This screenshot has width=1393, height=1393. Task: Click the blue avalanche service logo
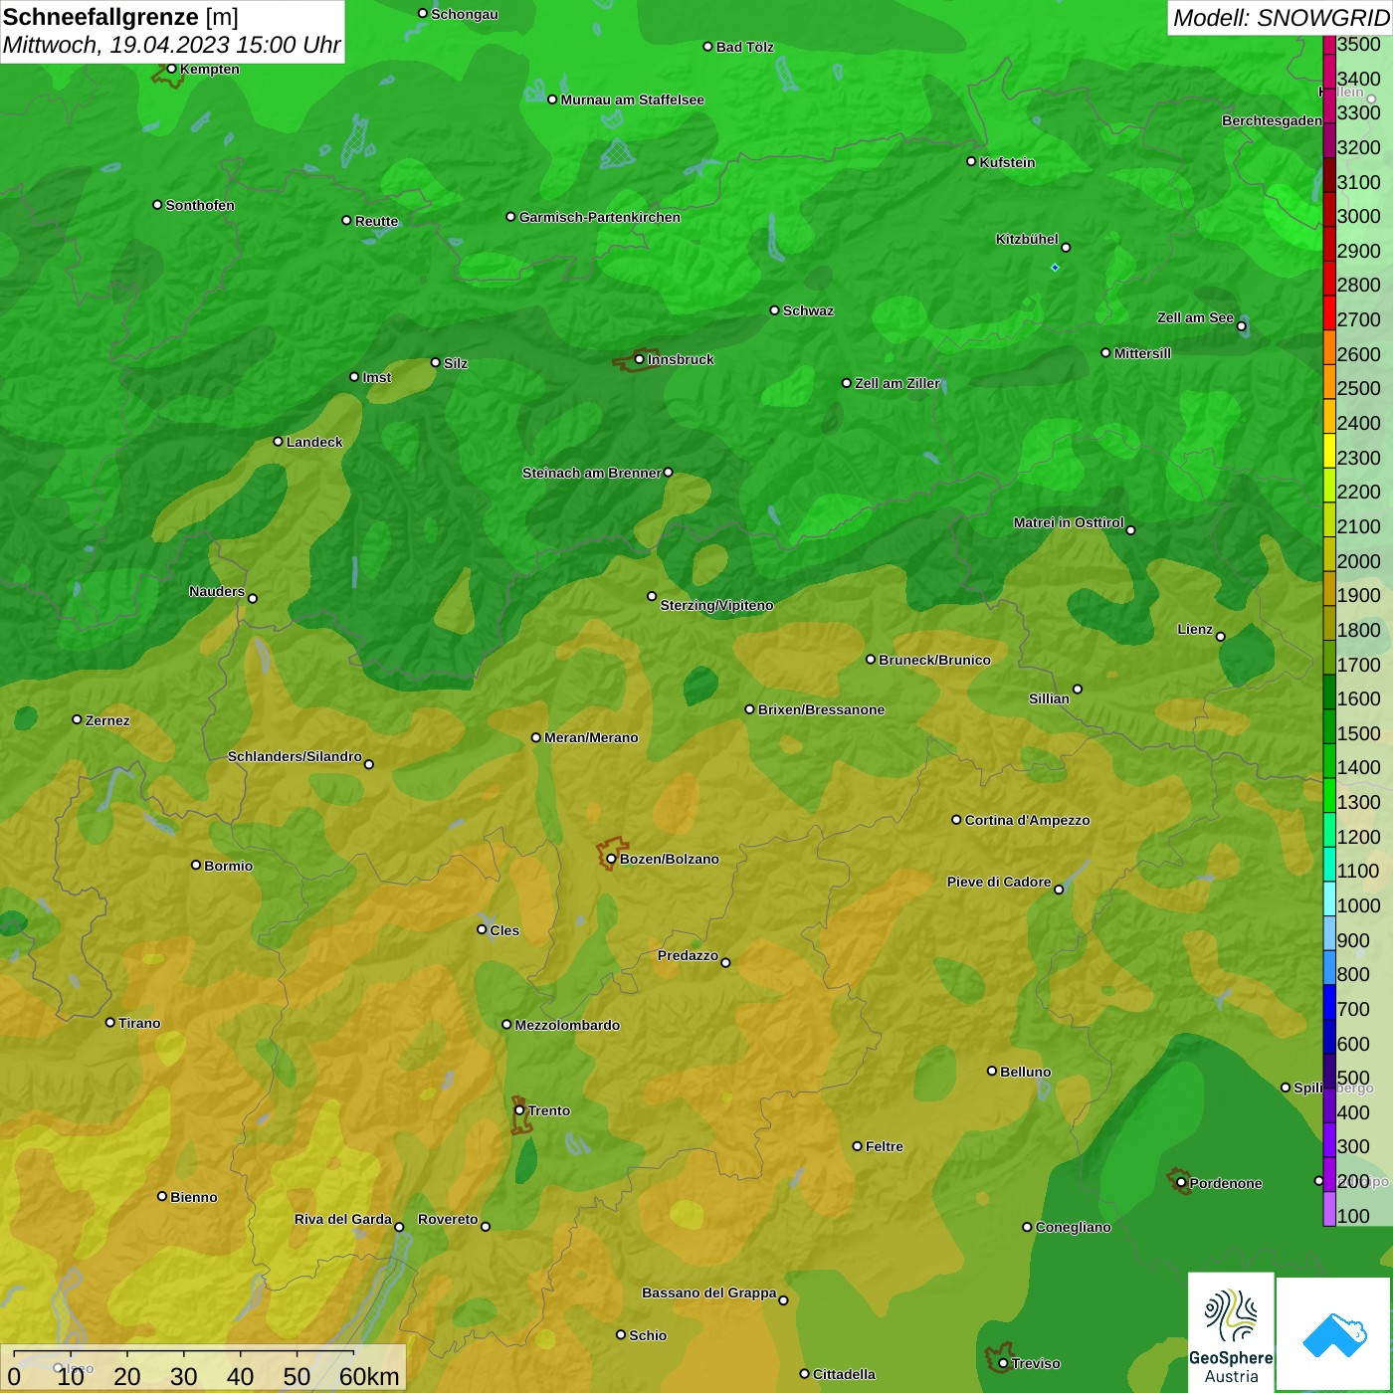coord(1334,1334)
